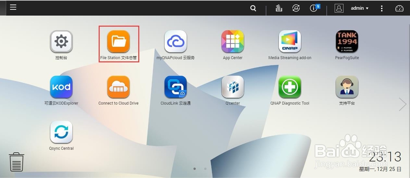Open File Station app icon

(118, 41)
